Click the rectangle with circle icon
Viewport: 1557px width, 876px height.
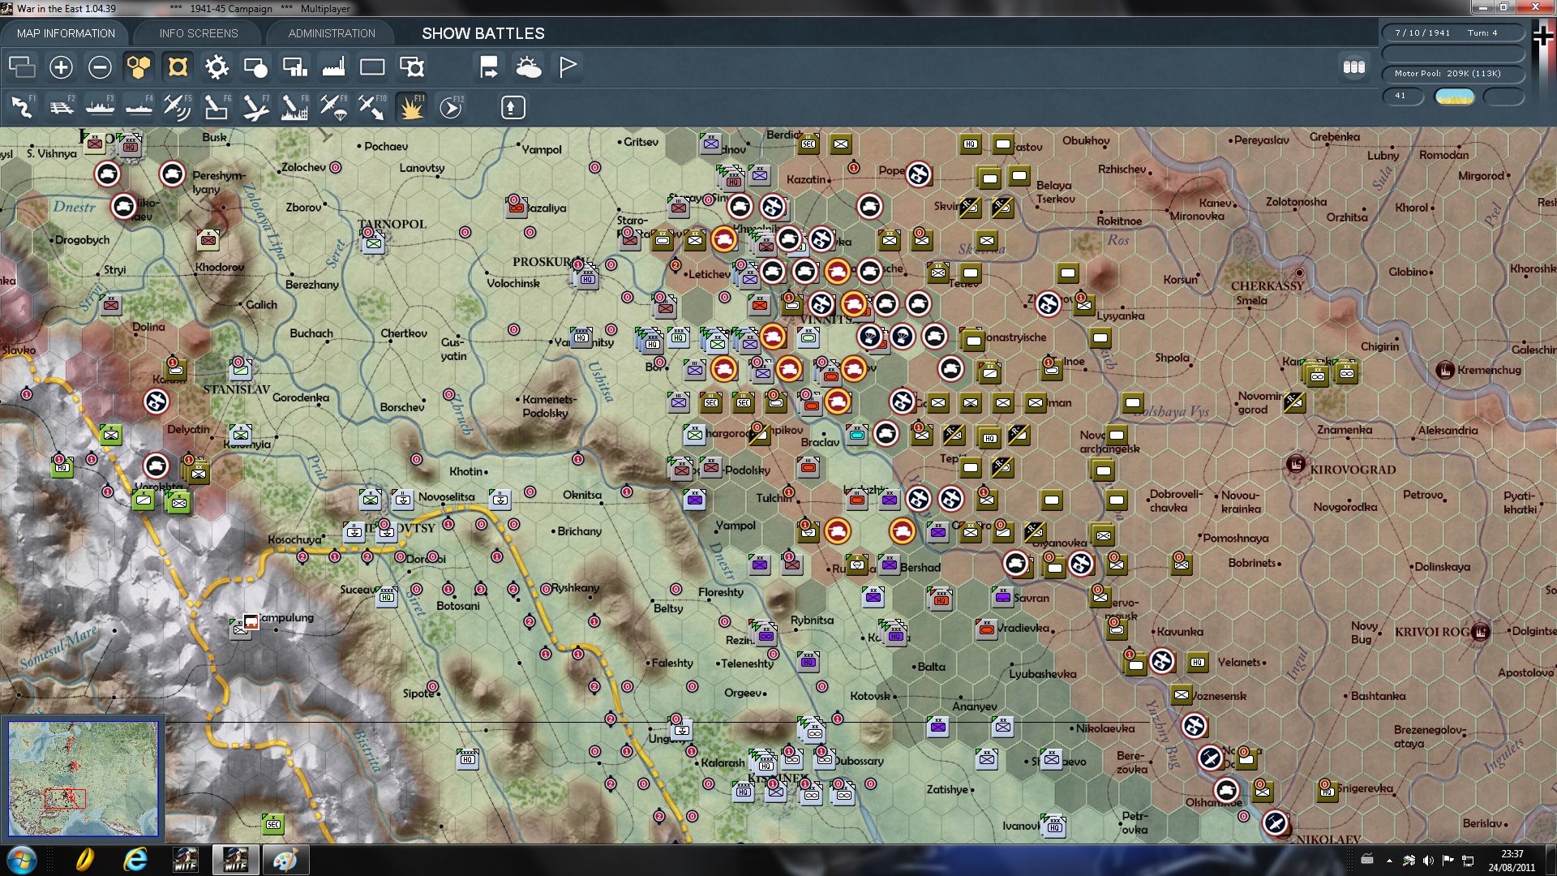coord(255,67)
